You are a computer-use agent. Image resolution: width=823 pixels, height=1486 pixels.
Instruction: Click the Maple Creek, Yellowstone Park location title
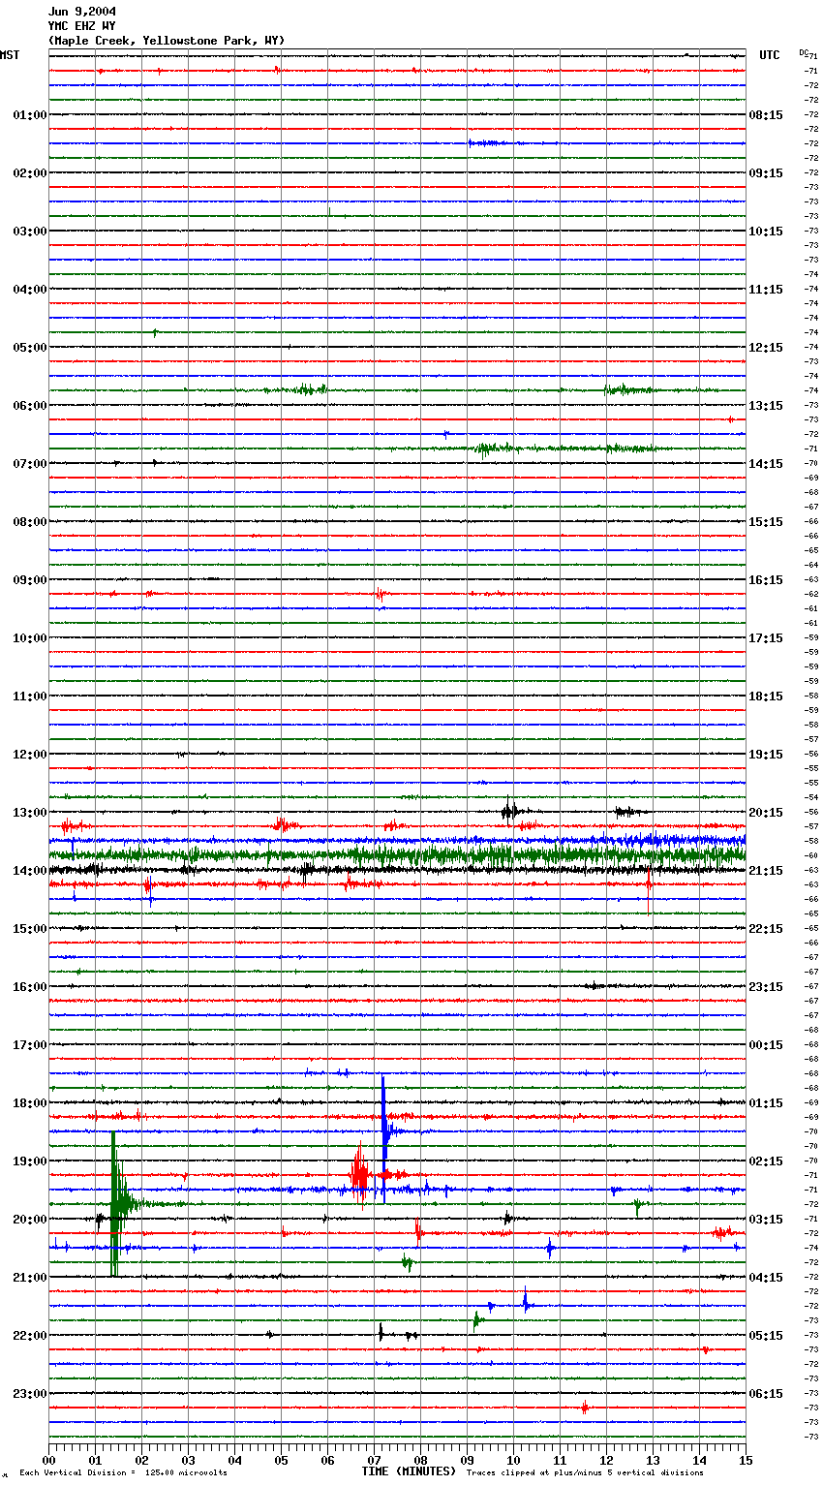point(167,41)
